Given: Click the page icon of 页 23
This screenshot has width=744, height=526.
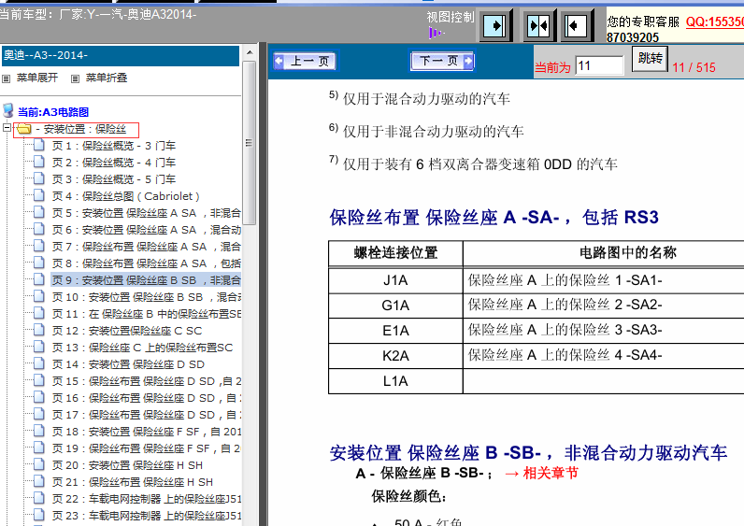Looking at the screenshot, I should tap(39, 515).
